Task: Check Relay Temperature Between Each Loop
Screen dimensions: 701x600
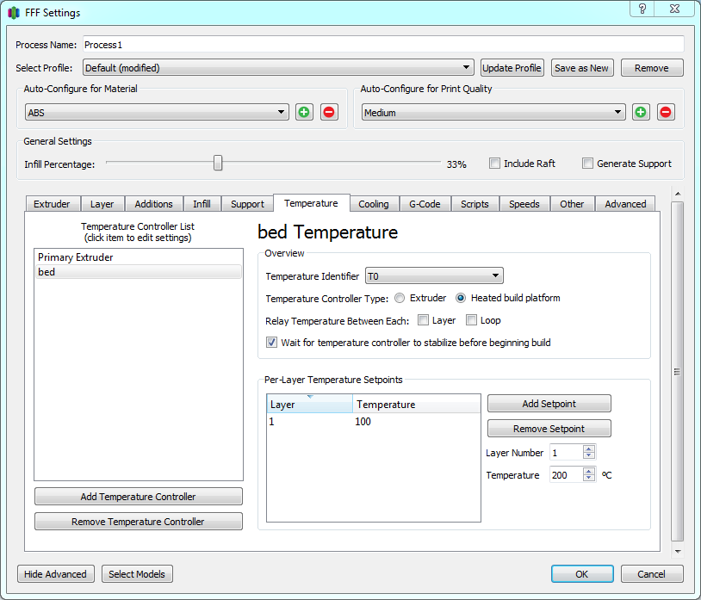Action: (x=471, y=320)
